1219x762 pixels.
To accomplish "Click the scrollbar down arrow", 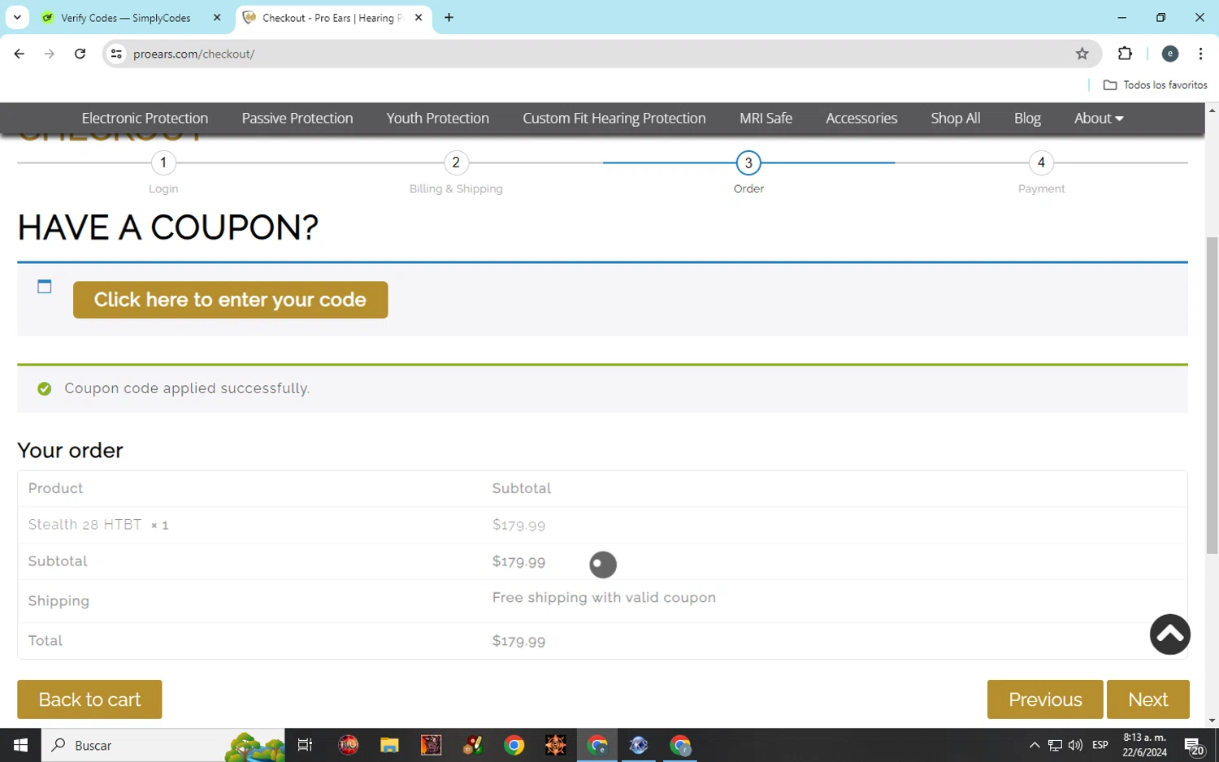I will (x=1212, y=721).
